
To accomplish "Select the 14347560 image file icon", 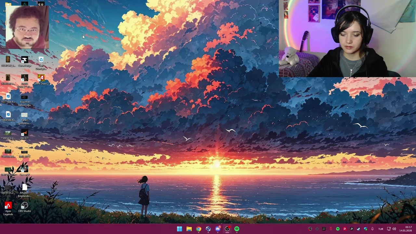I will 8,62.
